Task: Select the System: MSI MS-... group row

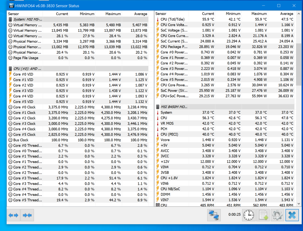Action: [x=78, y=19]
